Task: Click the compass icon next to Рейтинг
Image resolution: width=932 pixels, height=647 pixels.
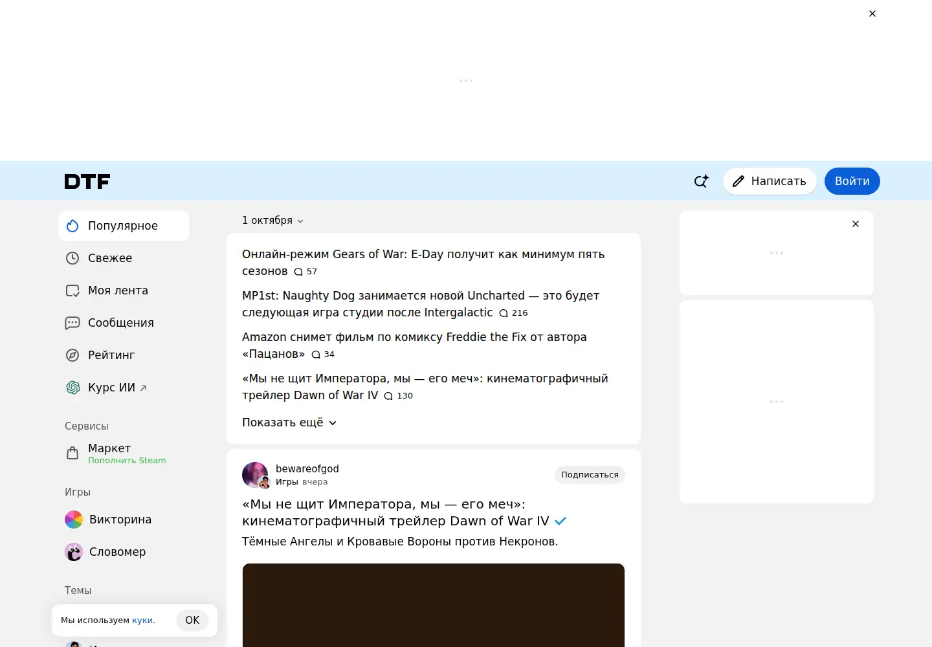Action: [x=72, y=355]
